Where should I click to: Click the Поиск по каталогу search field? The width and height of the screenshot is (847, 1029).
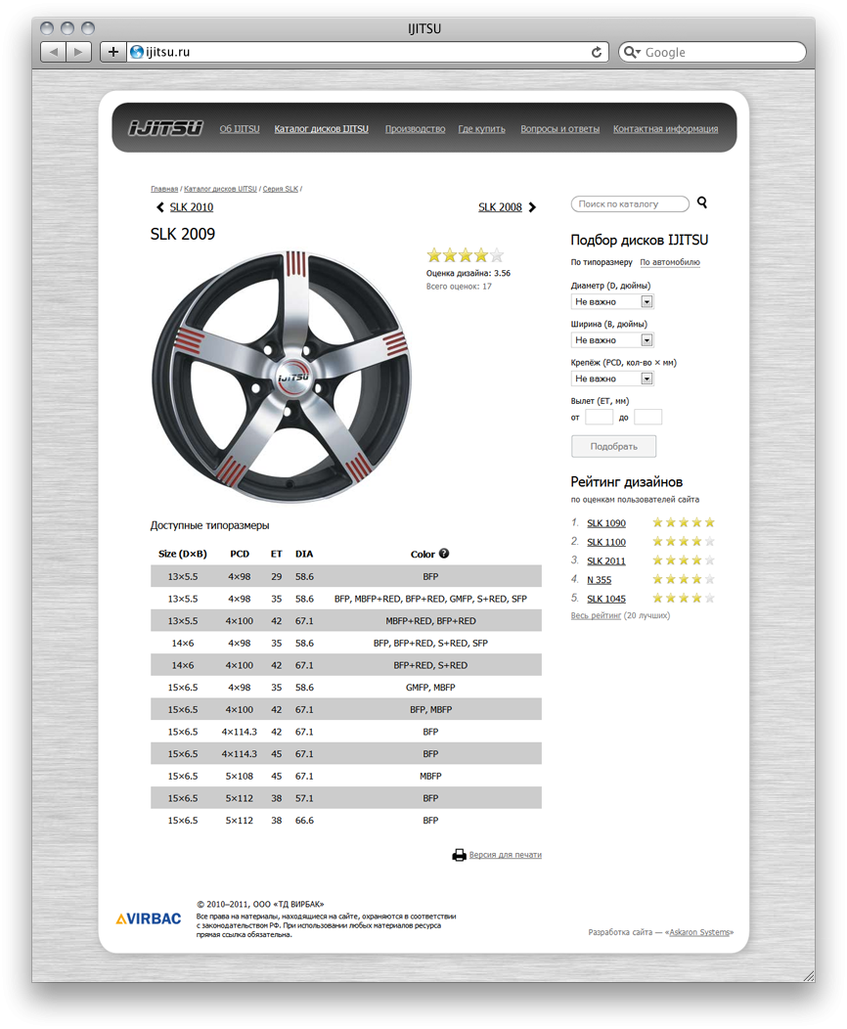[x=630, y=204]
